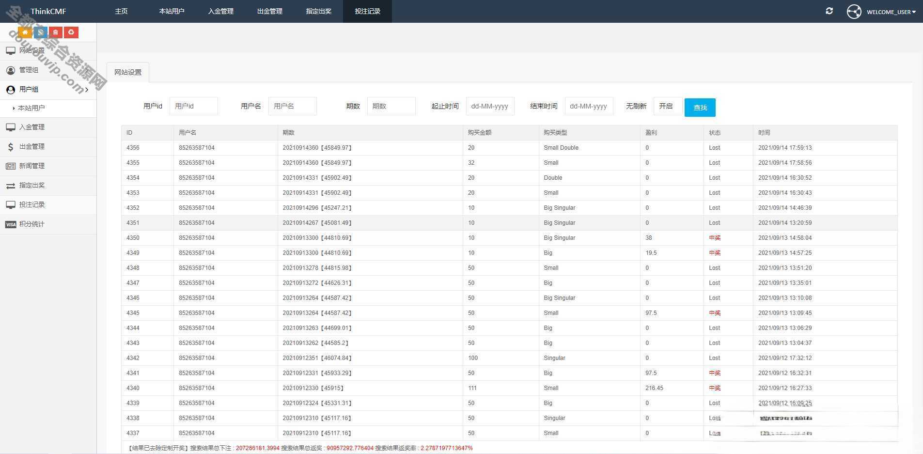This screenshot has width=923, height=454.
Task: Click 中奖 status in row 4341
Action: pyautogui.click(x=715, y=373)
